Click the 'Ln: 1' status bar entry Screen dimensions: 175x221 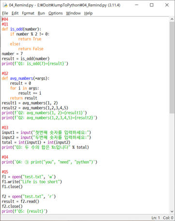tap(156, 218)
